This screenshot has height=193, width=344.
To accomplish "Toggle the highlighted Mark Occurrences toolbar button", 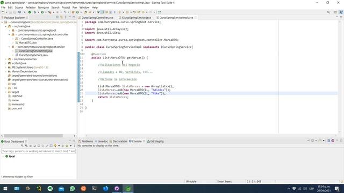I will coord(102,12).
